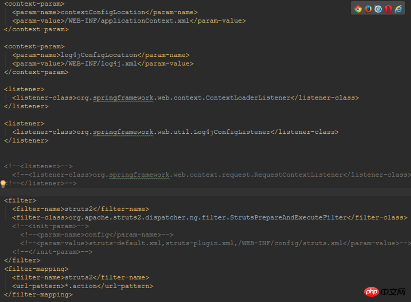Click the opening <filter-mapping> tag

pos(36,269)
